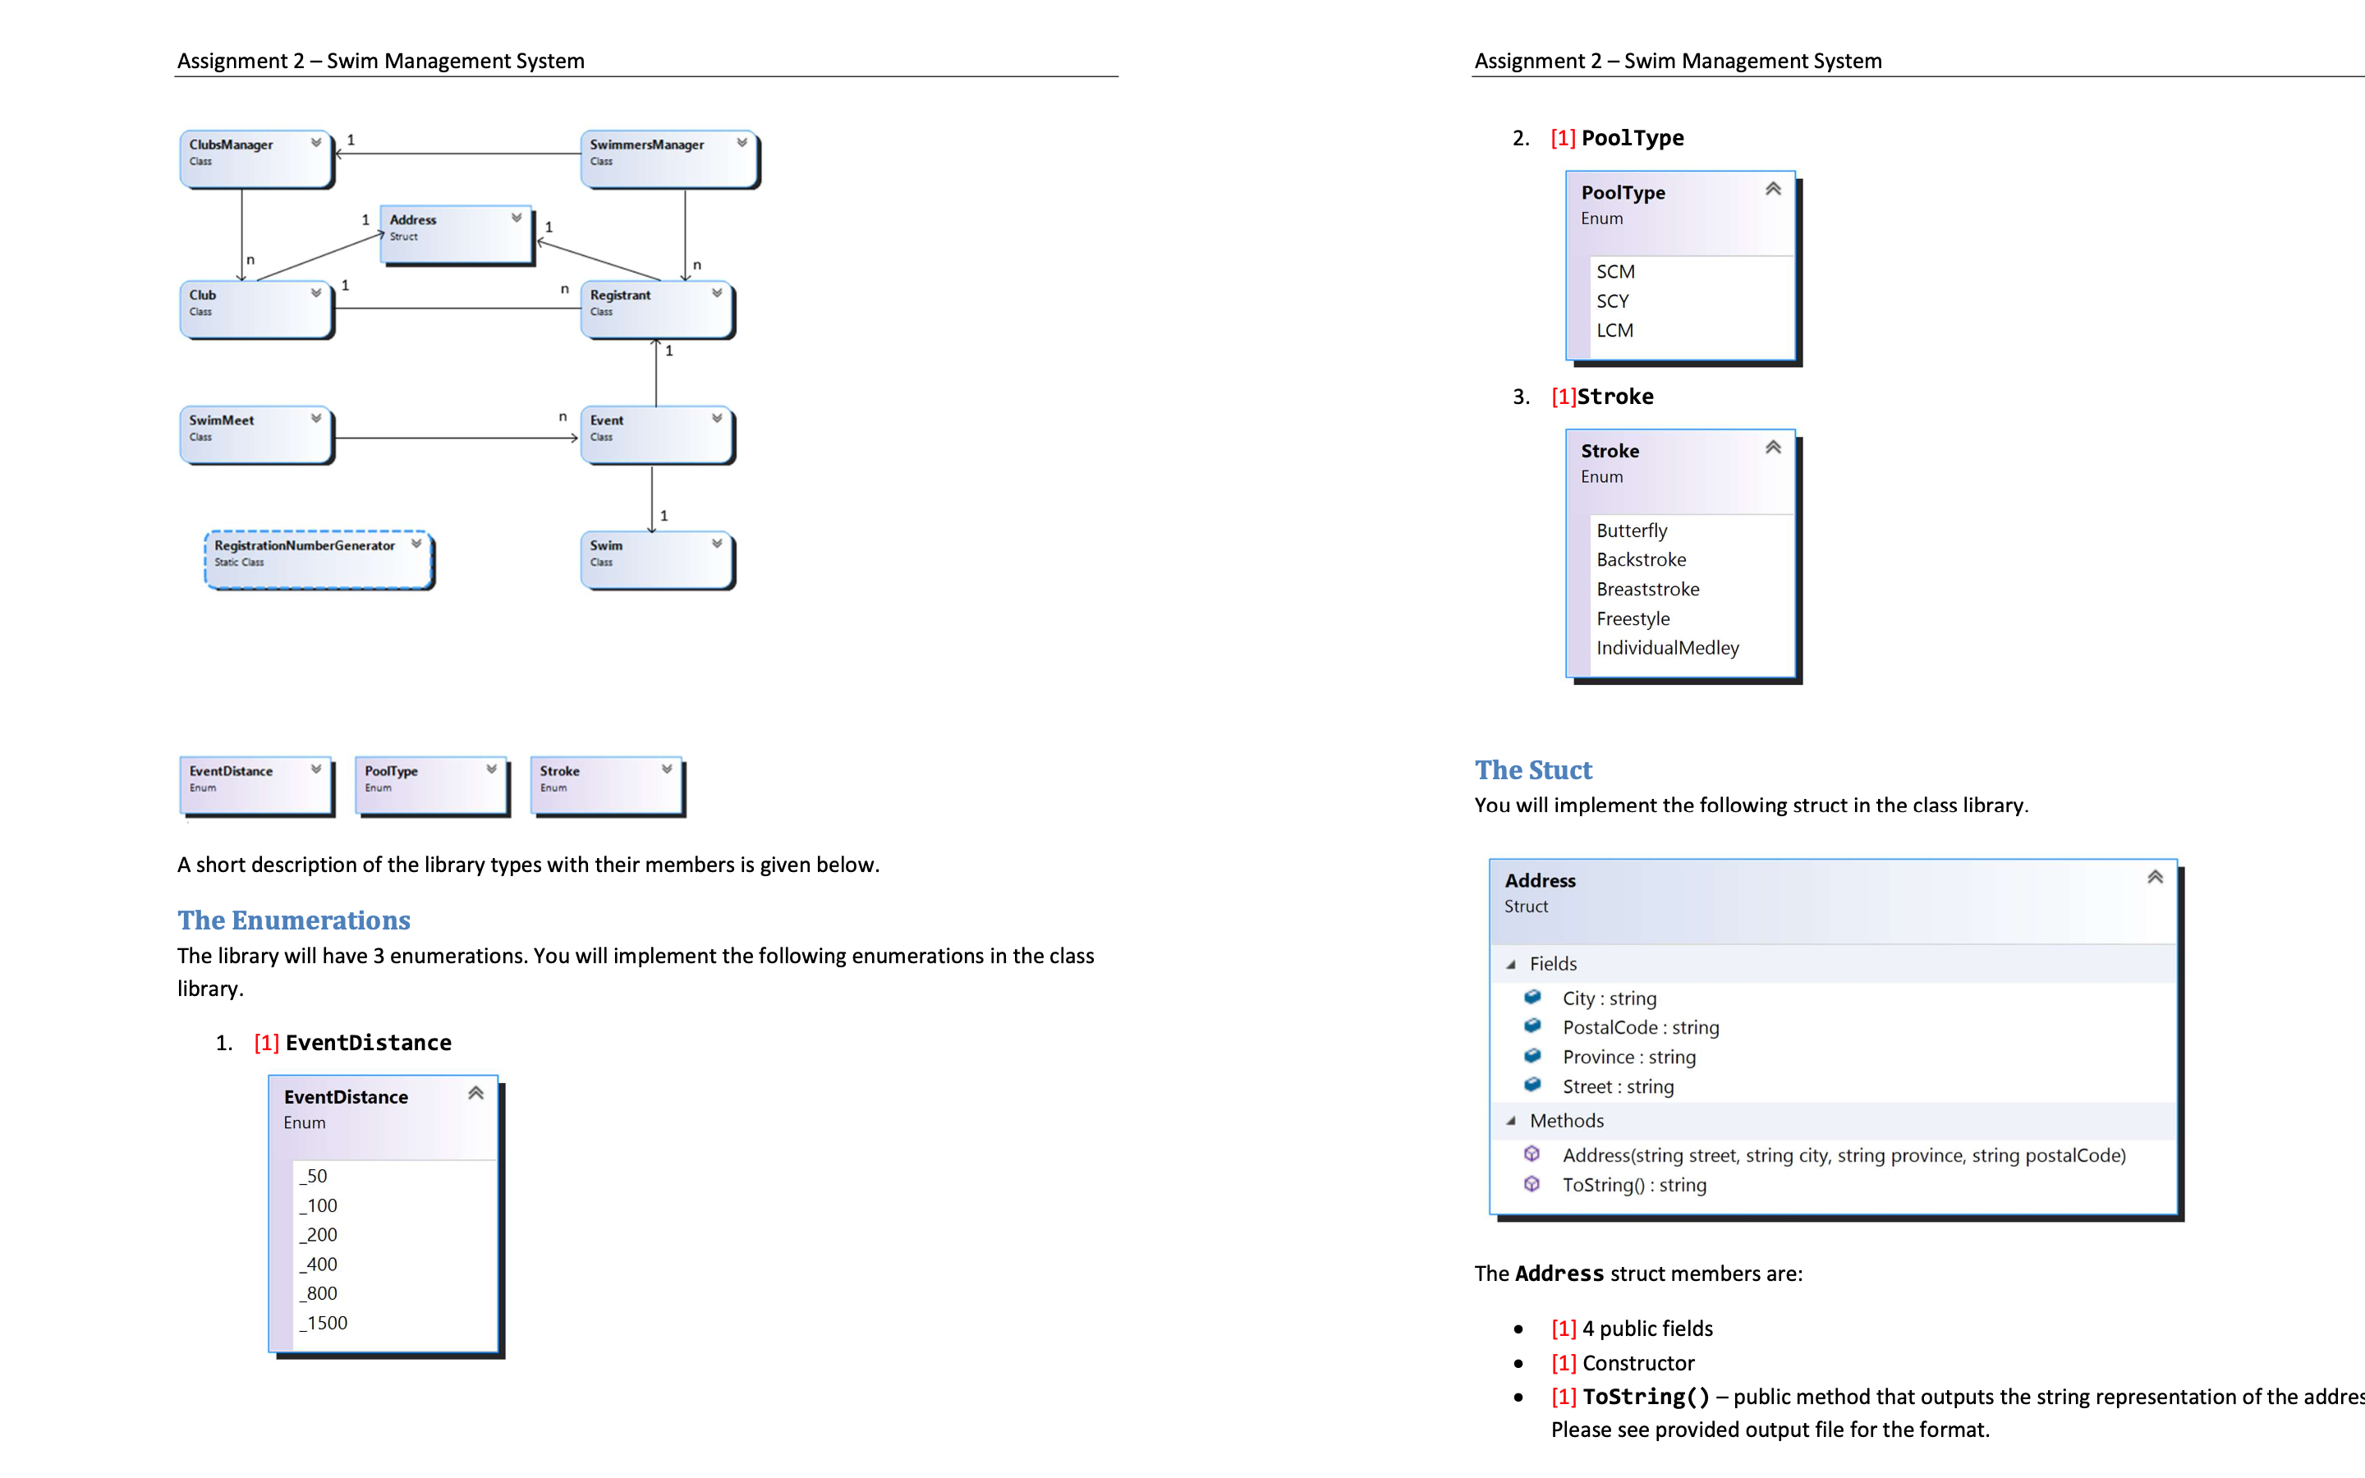Expand the collapsed Stroke enum box
This screenshot has width=2365, height=1478.
[667, 769]
